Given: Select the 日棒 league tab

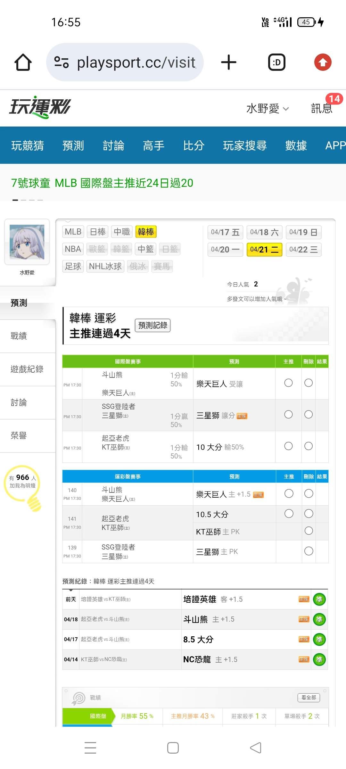Looking at the screenshot, I should point(98,232).
